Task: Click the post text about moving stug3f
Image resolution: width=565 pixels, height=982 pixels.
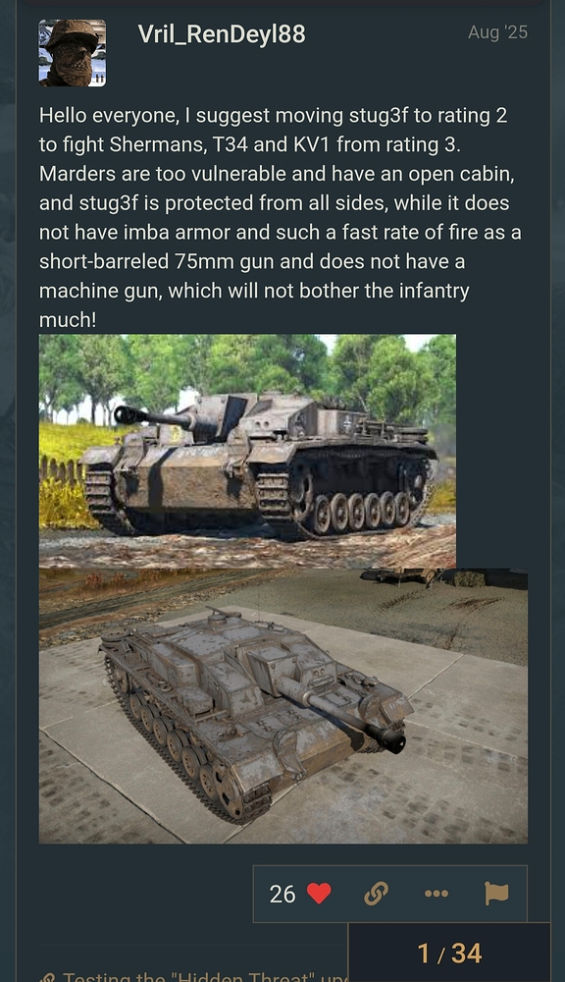Action: coord(282,217)
